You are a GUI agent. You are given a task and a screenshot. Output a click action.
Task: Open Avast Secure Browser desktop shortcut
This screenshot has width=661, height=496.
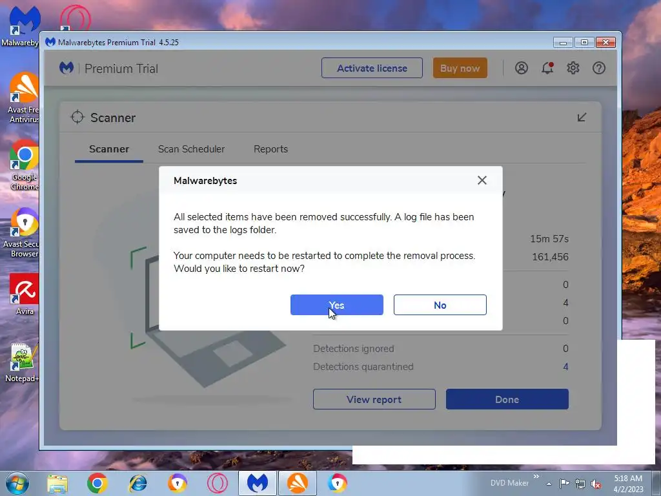coord(21,232)
